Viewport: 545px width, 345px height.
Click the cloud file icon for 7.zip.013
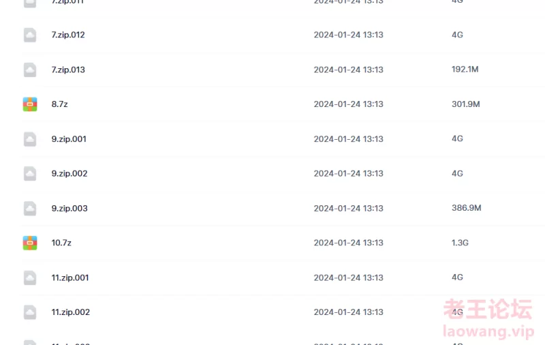pyautogui.click(x=30, y=70)
